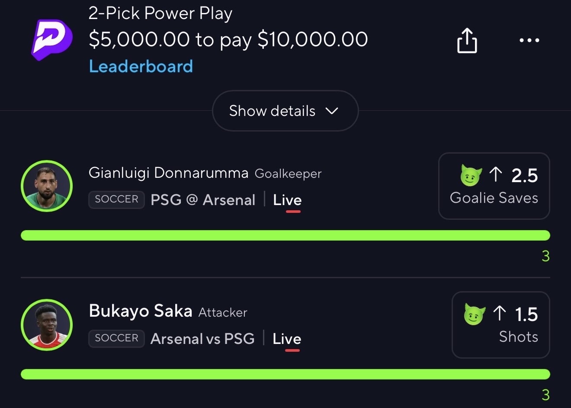This screenshot has height=408, width=571.
Task: Select Gianluigi Donnarumma's player photo
Action: click(x=47, y=186)
